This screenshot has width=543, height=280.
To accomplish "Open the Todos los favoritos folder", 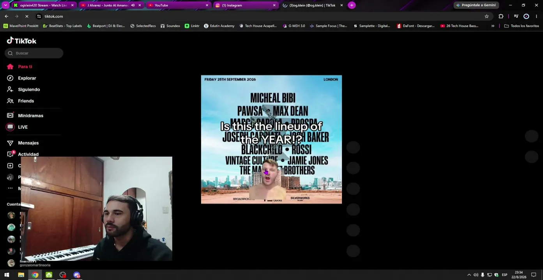I will [x=522, y=26].
